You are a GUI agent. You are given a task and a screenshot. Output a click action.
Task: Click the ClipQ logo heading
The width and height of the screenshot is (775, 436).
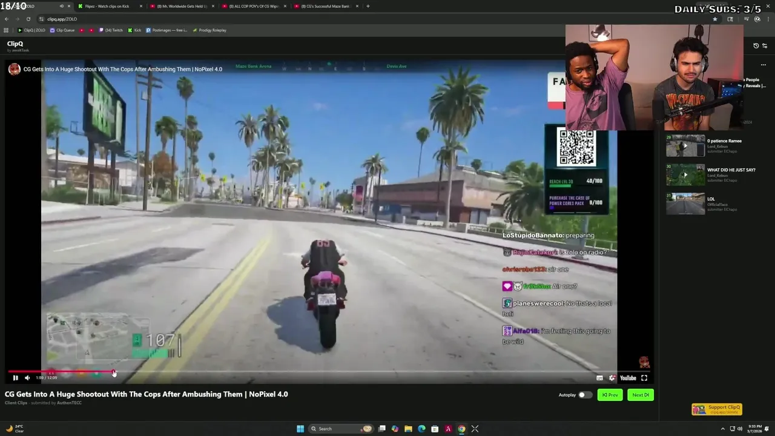[15, 44]
